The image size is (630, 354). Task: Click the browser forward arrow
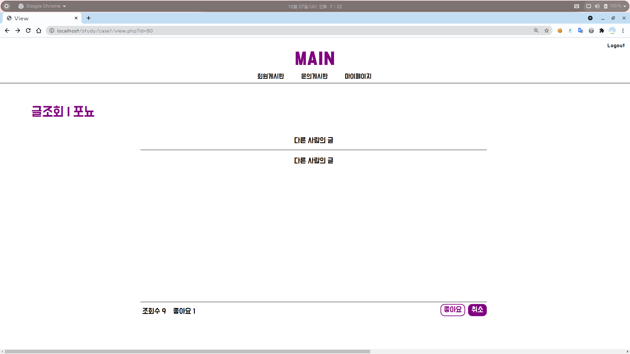(x=18, y=30)
